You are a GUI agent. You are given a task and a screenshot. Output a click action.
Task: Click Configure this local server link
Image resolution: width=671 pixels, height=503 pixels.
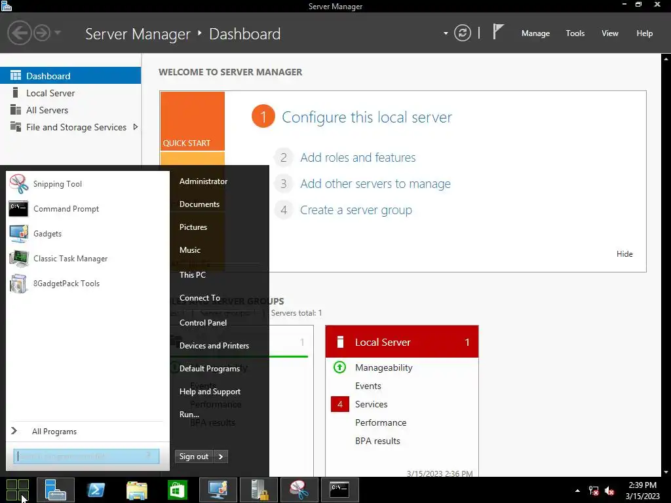coord(367,117)
